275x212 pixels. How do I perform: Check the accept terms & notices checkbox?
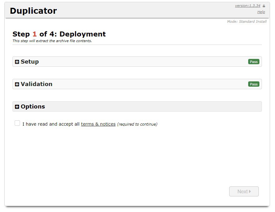[17, 123]
